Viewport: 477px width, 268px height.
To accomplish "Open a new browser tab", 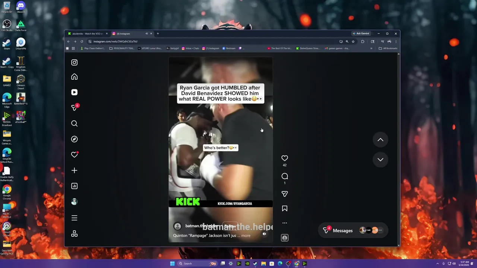I will click(x=158, y=33).
